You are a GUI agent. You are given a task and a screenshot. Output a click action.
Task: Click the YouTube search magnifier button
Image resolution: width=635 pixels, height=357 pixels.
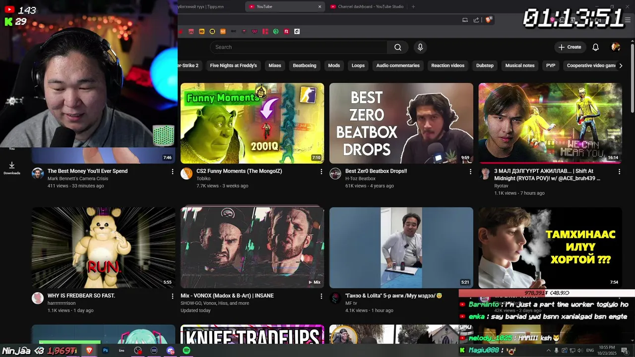point(398,47)
